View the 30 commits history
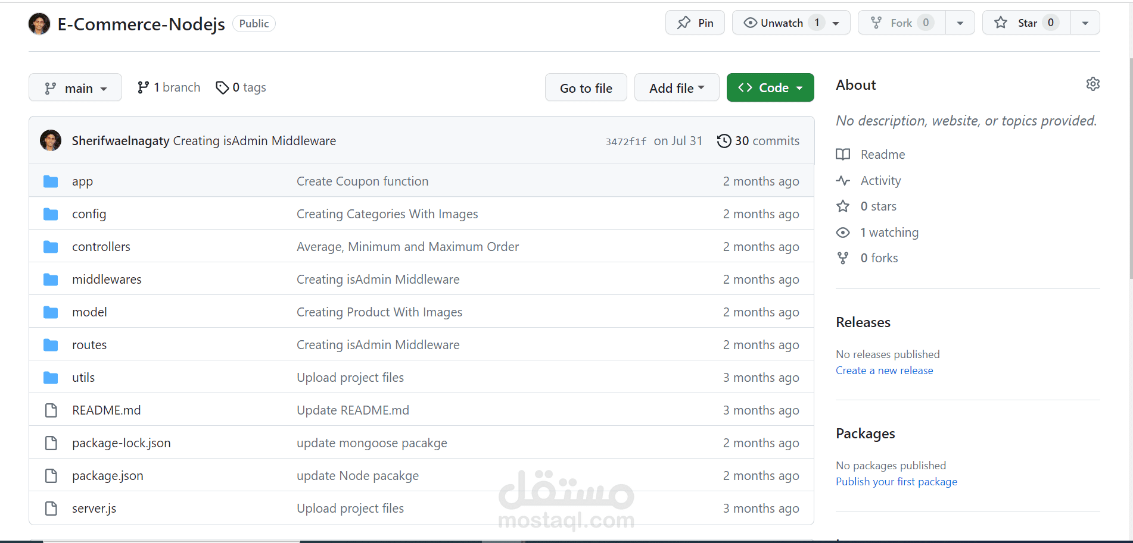1133x543 pixels. (758, 140)
